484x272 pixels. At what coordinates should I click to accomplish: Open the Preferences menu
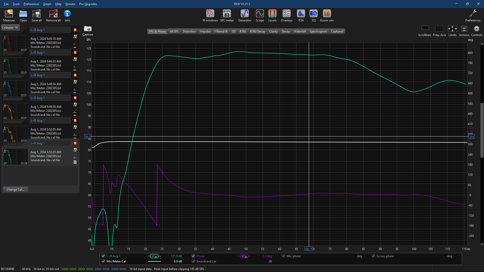pos(31,4)
